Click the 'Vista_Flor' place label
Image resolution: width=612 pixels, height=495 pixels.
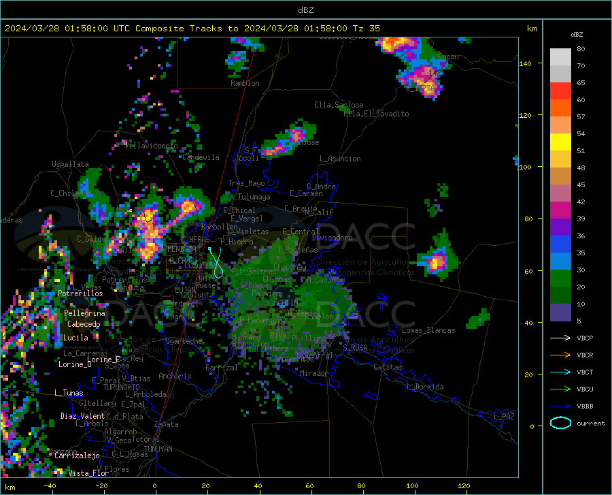tap(88, 473)
